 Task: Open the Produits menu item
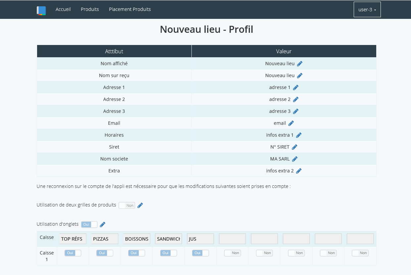(90, 9)
